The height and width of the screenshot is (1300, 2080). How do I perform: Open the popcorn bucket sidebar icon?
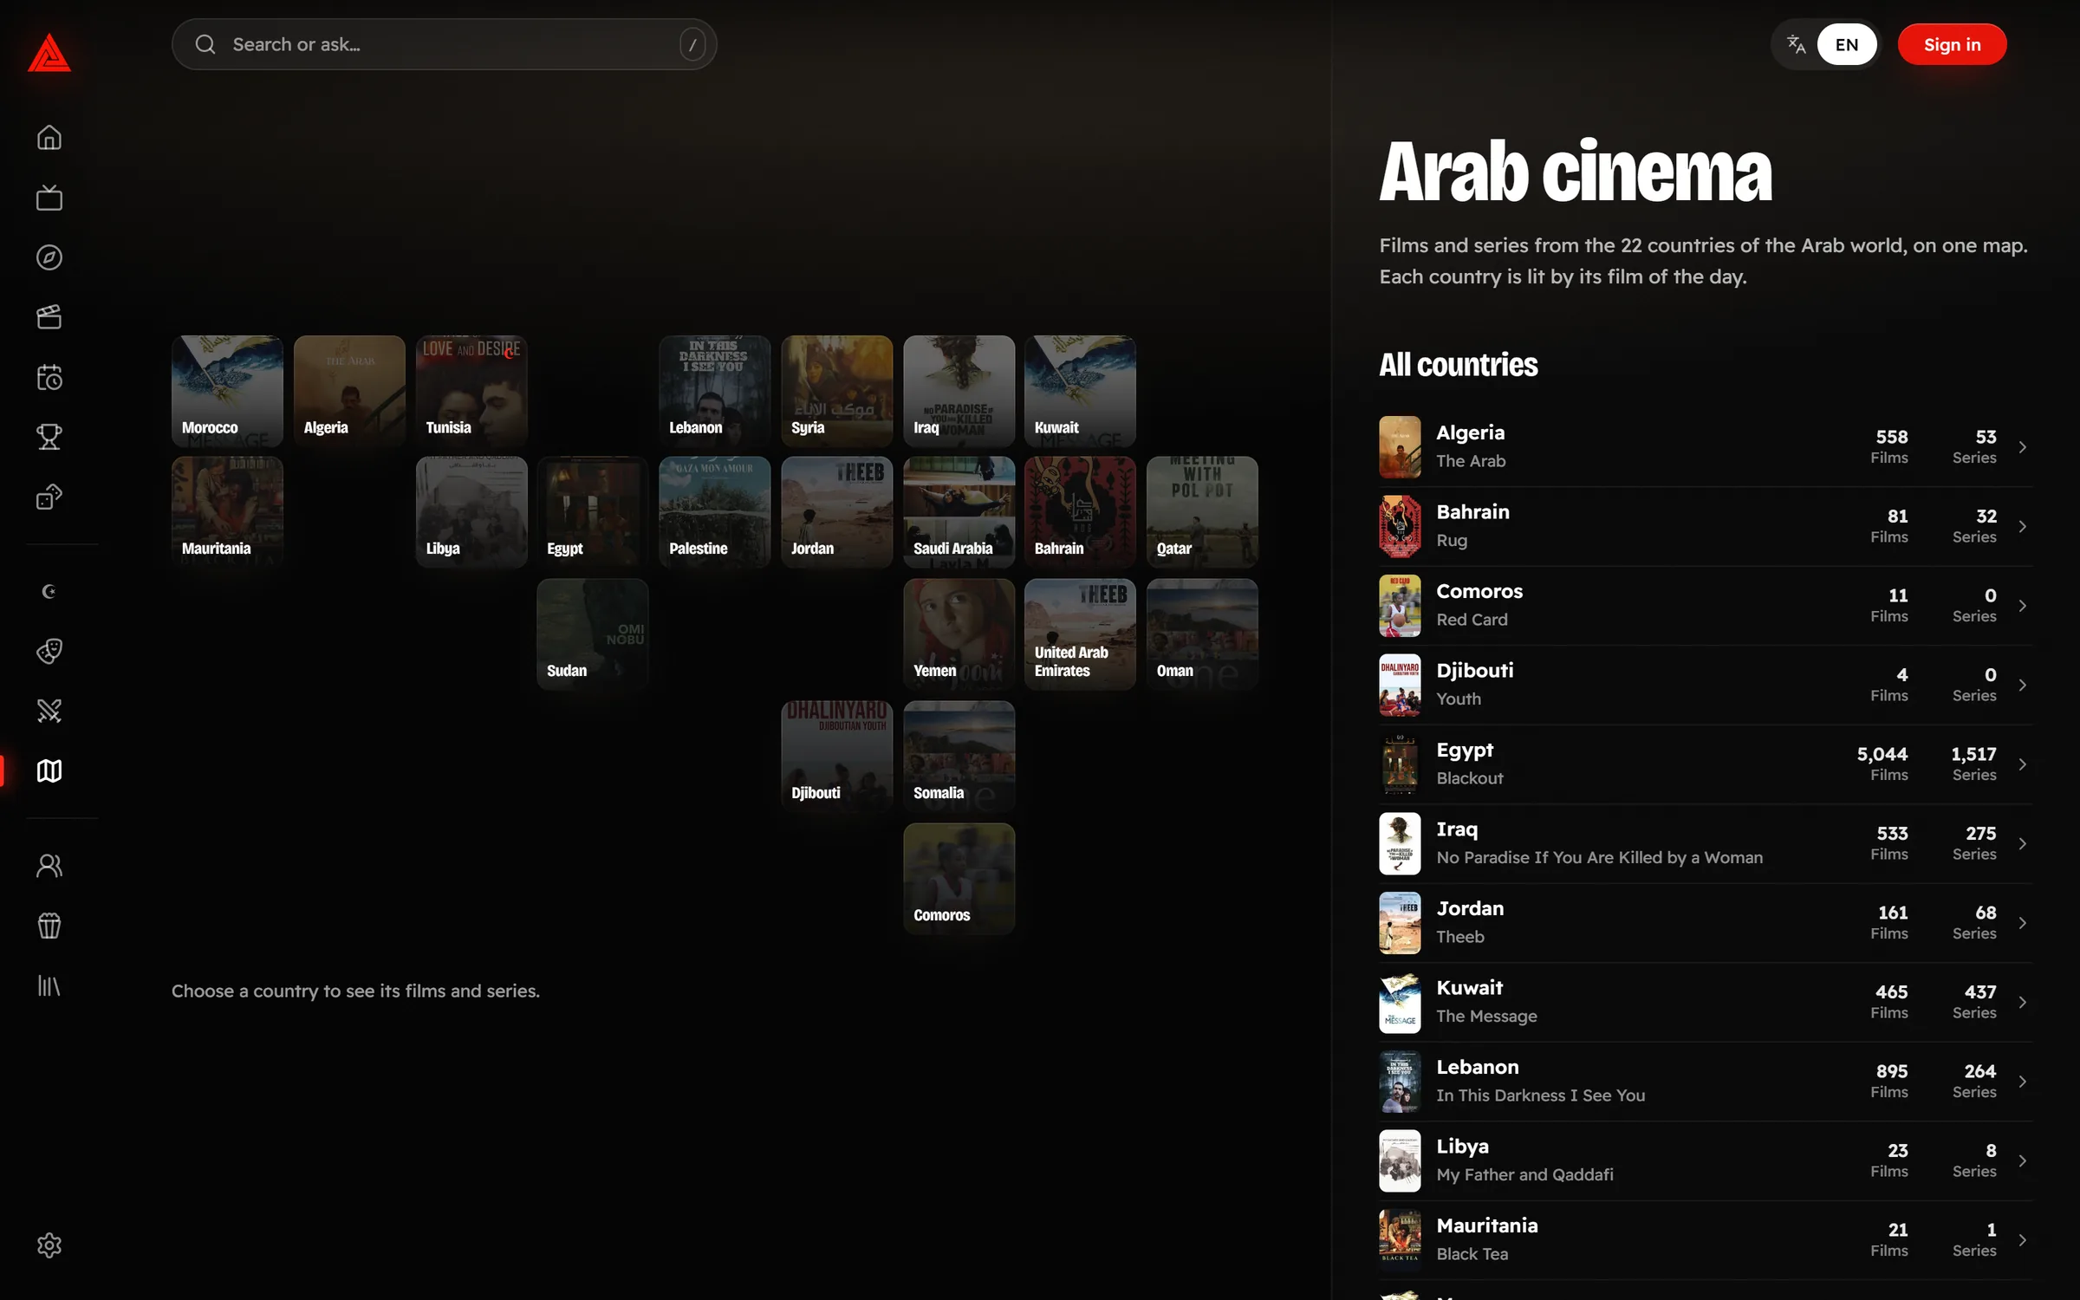(x=49, y=926)
